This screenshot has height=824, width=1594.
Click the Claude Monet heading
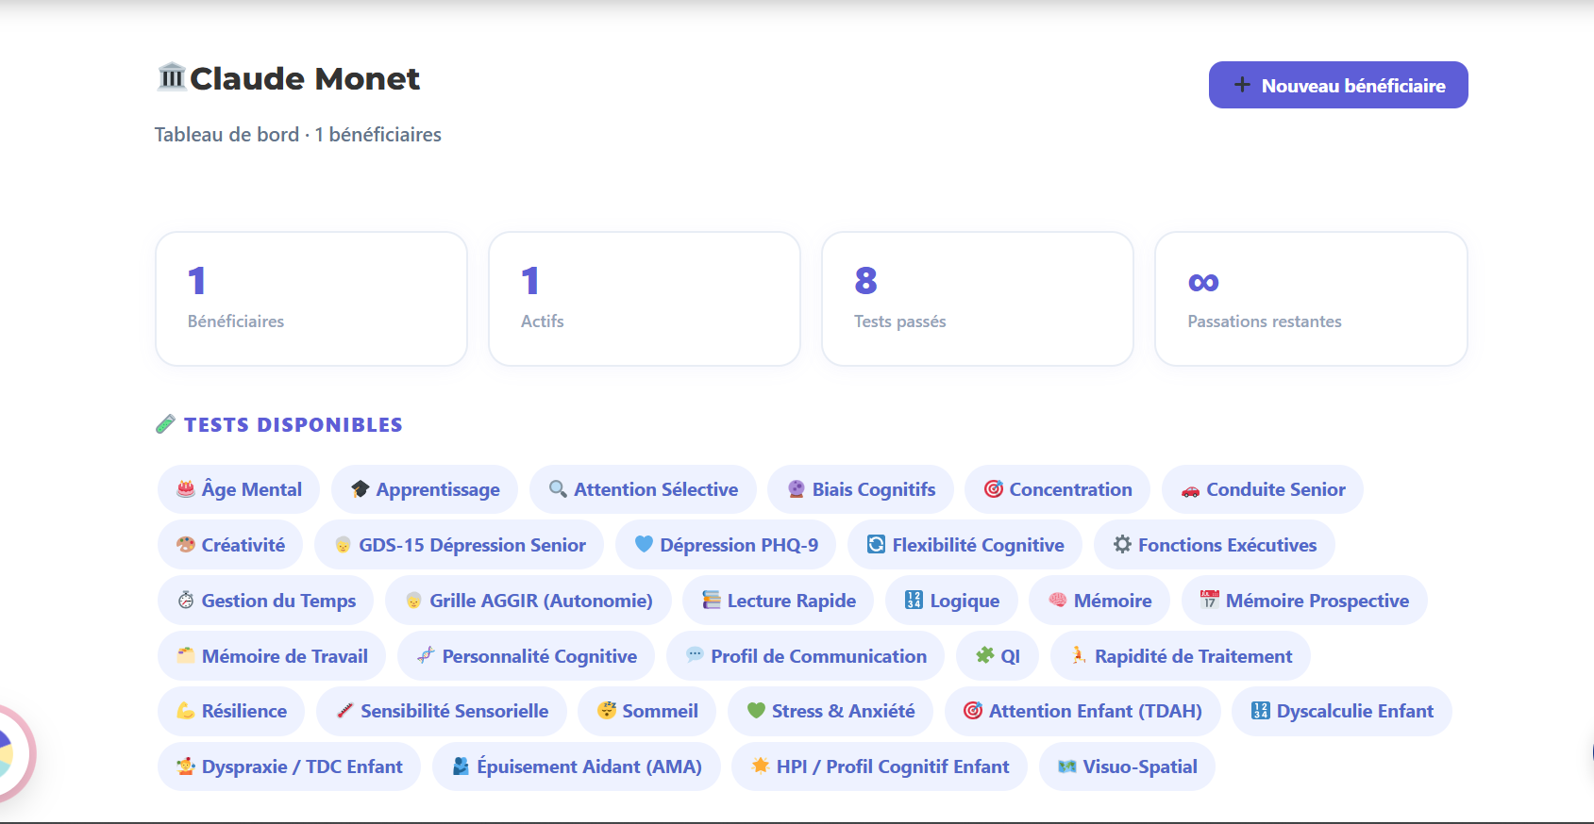pyautogui.click(x=305, y=78)
